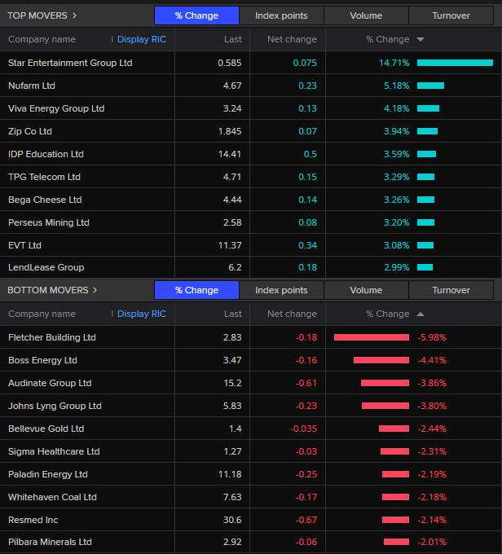The height and width of the screenshot is (554, 502).
Task: Toggle Display RIC in Bottom Movers header
Action: [141, 314]
